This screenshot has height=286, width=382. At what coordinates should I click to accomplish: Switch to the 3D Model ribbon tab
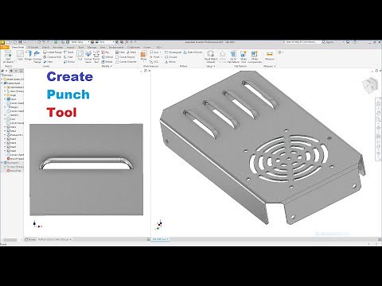click(33, 47)
